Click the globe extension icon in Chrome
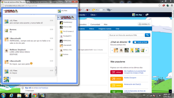The image size is (174, 98). pos(168,5)
